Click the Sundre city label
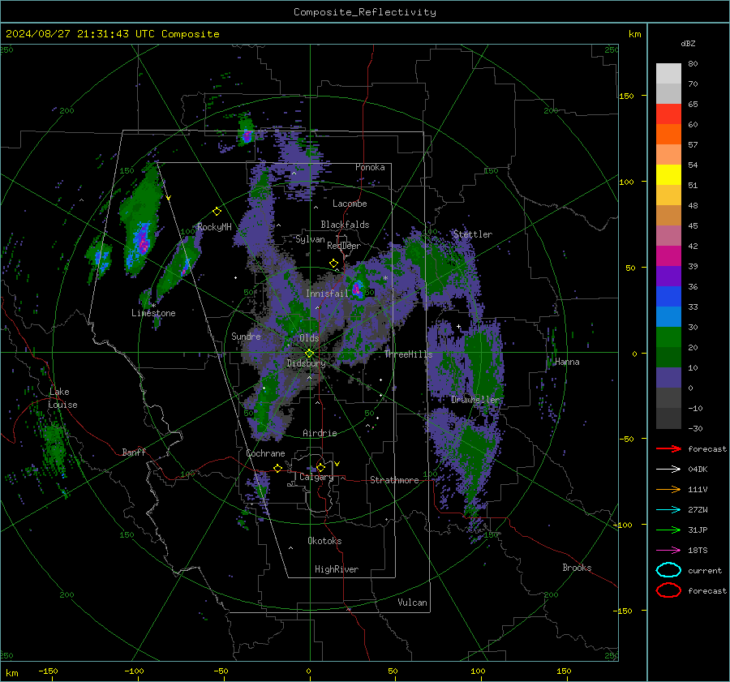Viewport: 730px width, 682px height. 246,336
